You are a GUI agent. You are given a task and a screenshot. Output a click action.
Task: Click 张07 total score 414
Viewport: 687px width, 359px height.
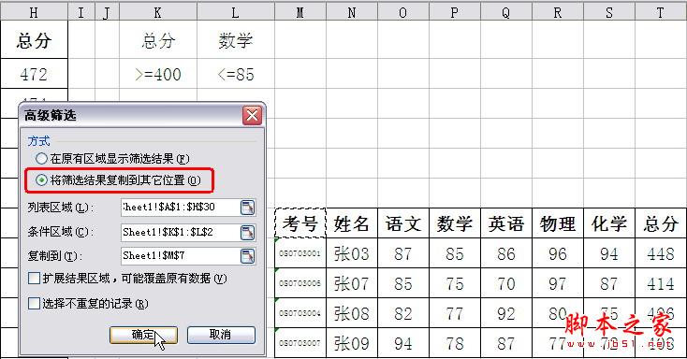[x=661, y=283]
